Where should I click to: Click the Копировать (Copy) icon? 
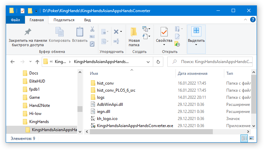[x=59, y=32]
